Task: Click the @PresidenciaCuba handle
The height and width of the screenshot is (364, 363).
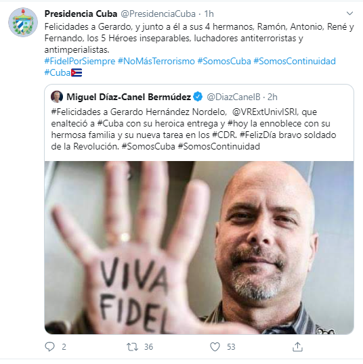Action: pos(158,14)
